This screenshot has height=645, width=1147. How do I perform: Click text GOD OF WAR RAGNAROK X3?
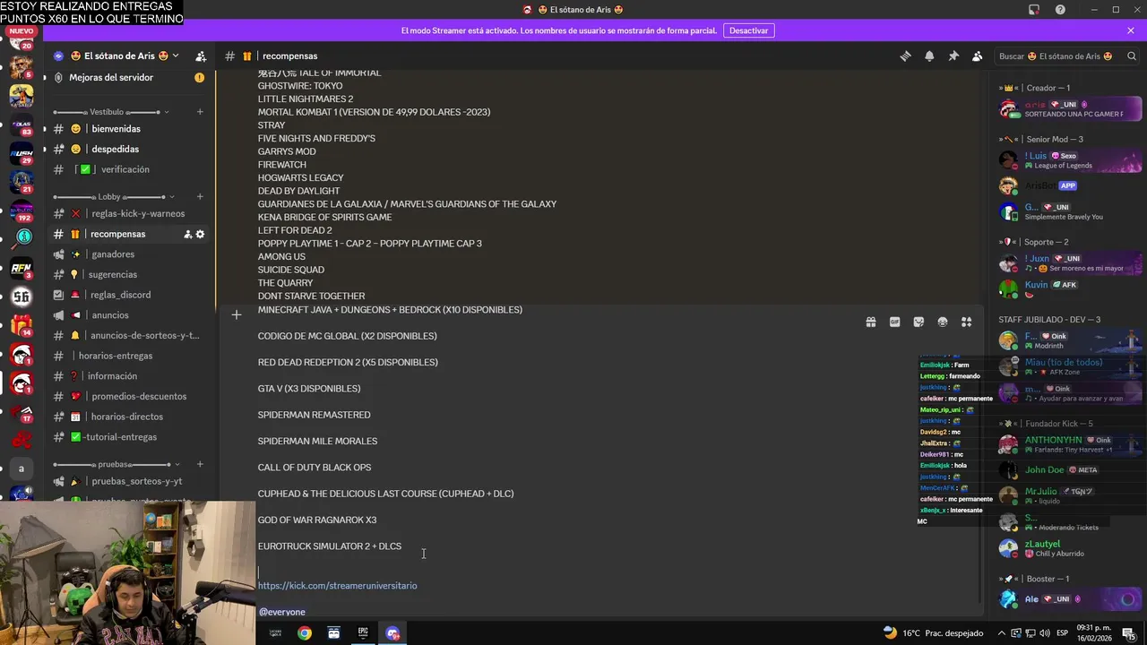click(317, 520)
